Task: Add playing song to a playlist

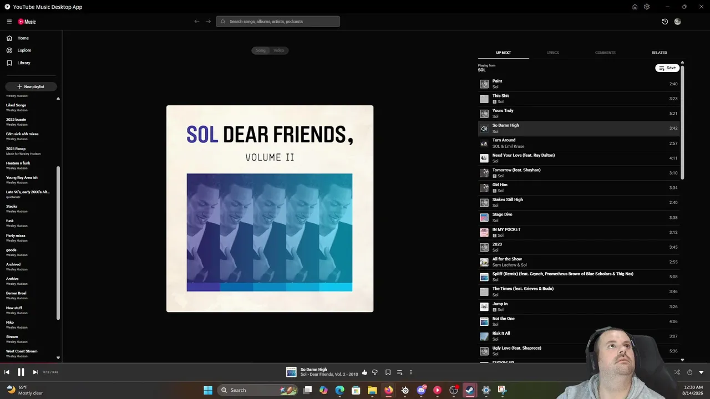Action: point(399,372)
